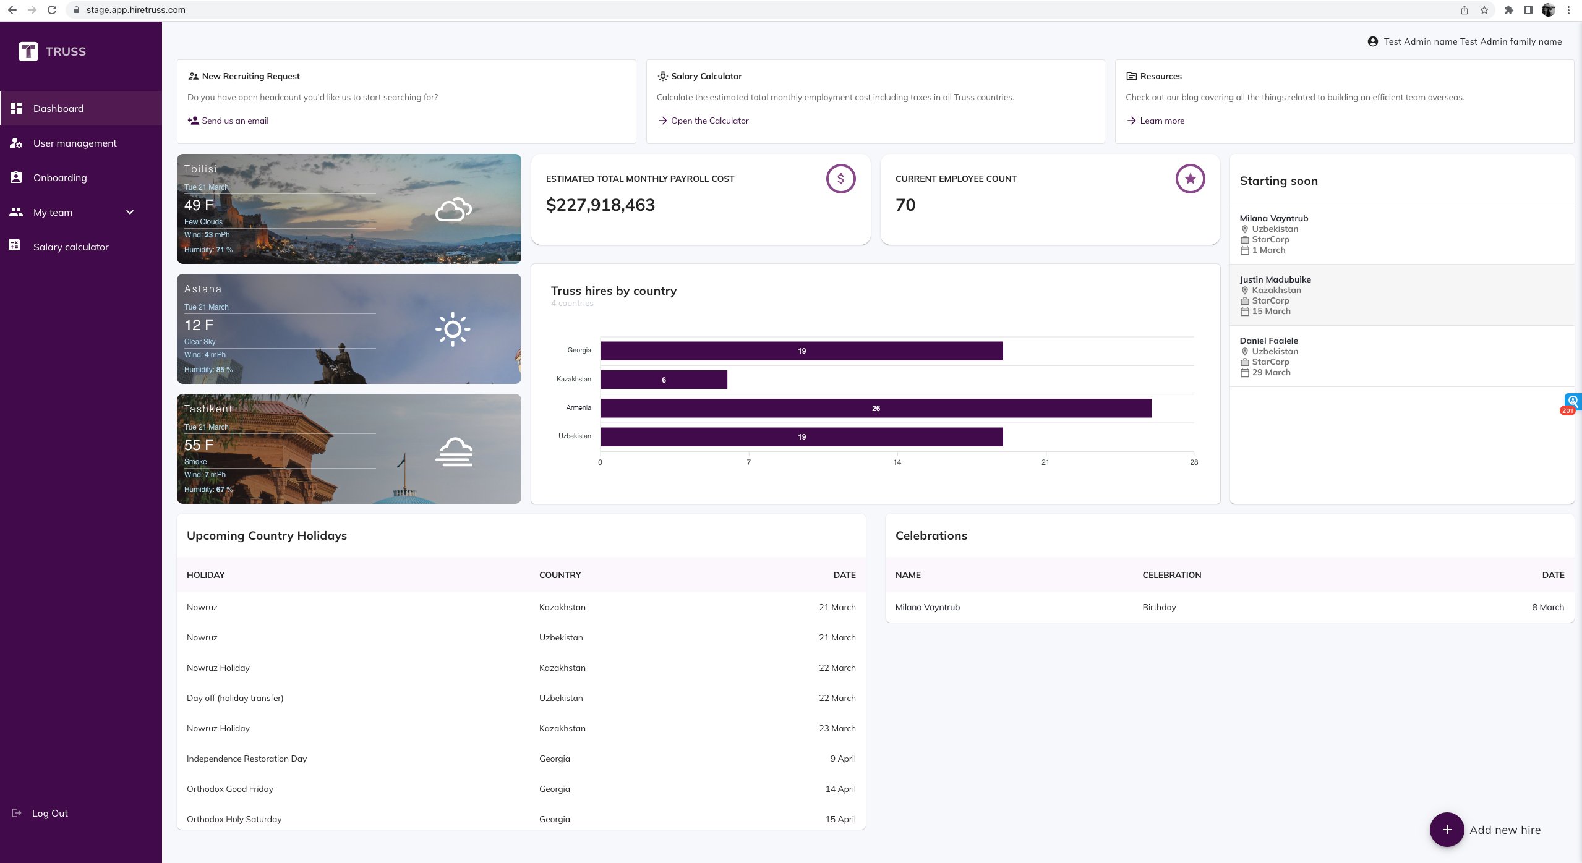Click the dollar sign payroll icon
Viewport: 1582px width, 863px height.
coord(840,179)
